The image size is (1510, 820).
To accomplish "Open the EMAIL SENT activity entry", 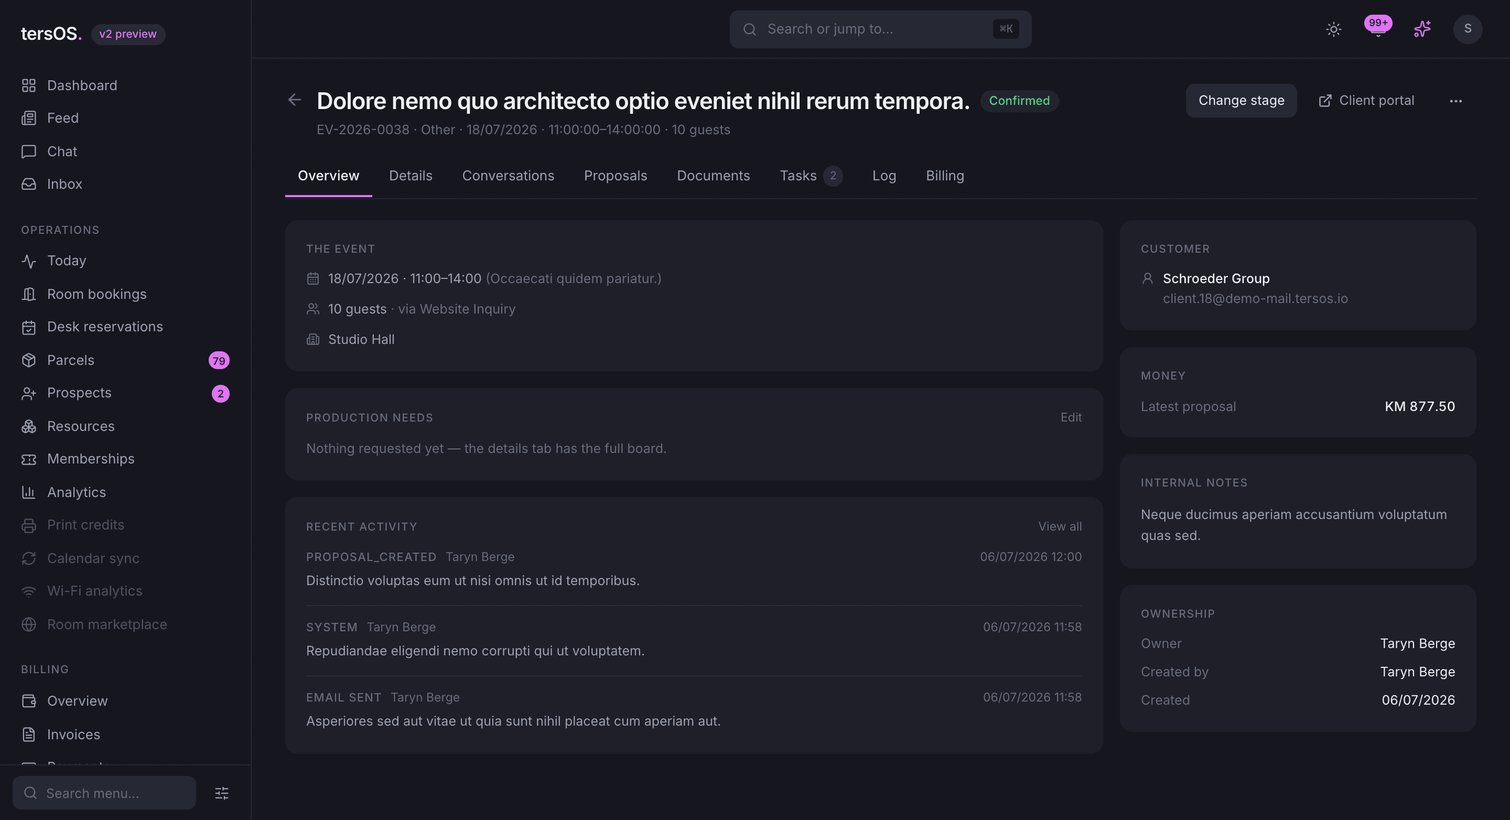I will click(694, 710).
